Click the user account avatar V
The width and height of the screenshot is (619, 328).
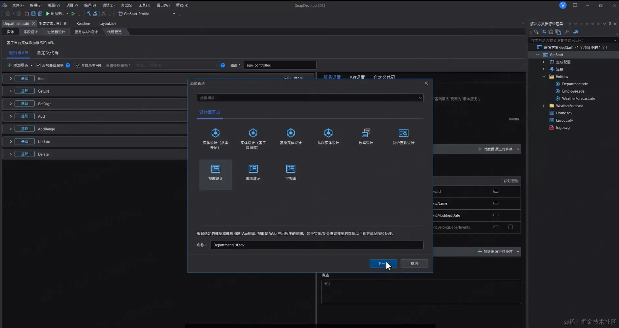[563, 5]
